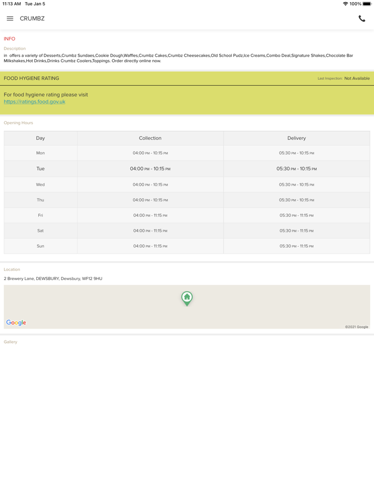This screenshot has height=500, width=374.
Task: Click Tuesday's delivery hours
Action: pyautogui.click(x=297, y=169)
